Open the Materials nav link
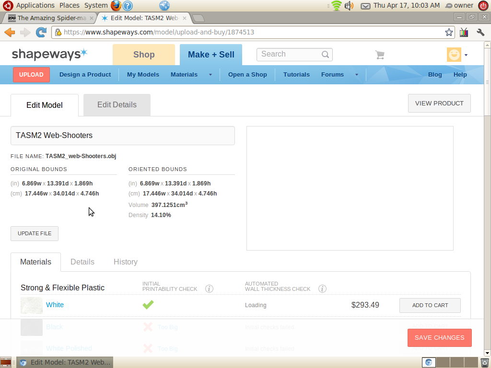This screenshot has width=491, height=368. (x=184, y=75)
